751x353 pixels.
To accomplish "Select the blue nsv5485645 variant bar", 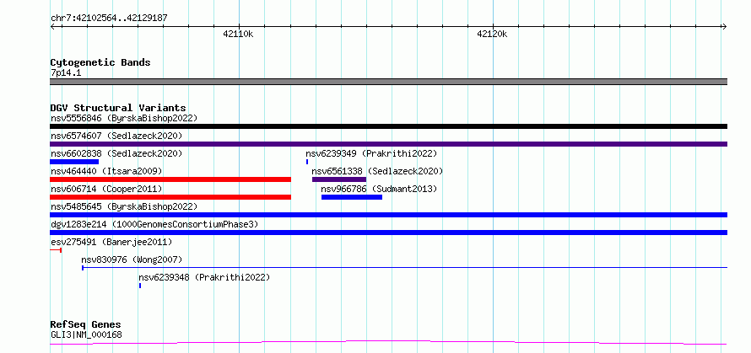I will (x=388, y=215).
